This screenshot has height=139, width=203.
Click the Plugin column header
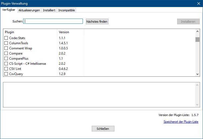[30, 32]
